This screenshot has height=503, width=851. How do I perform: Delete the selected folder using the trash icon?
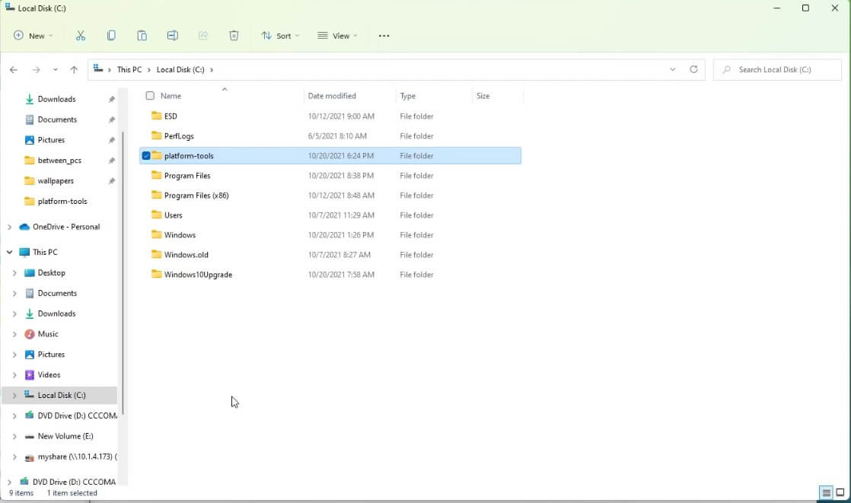234,35
